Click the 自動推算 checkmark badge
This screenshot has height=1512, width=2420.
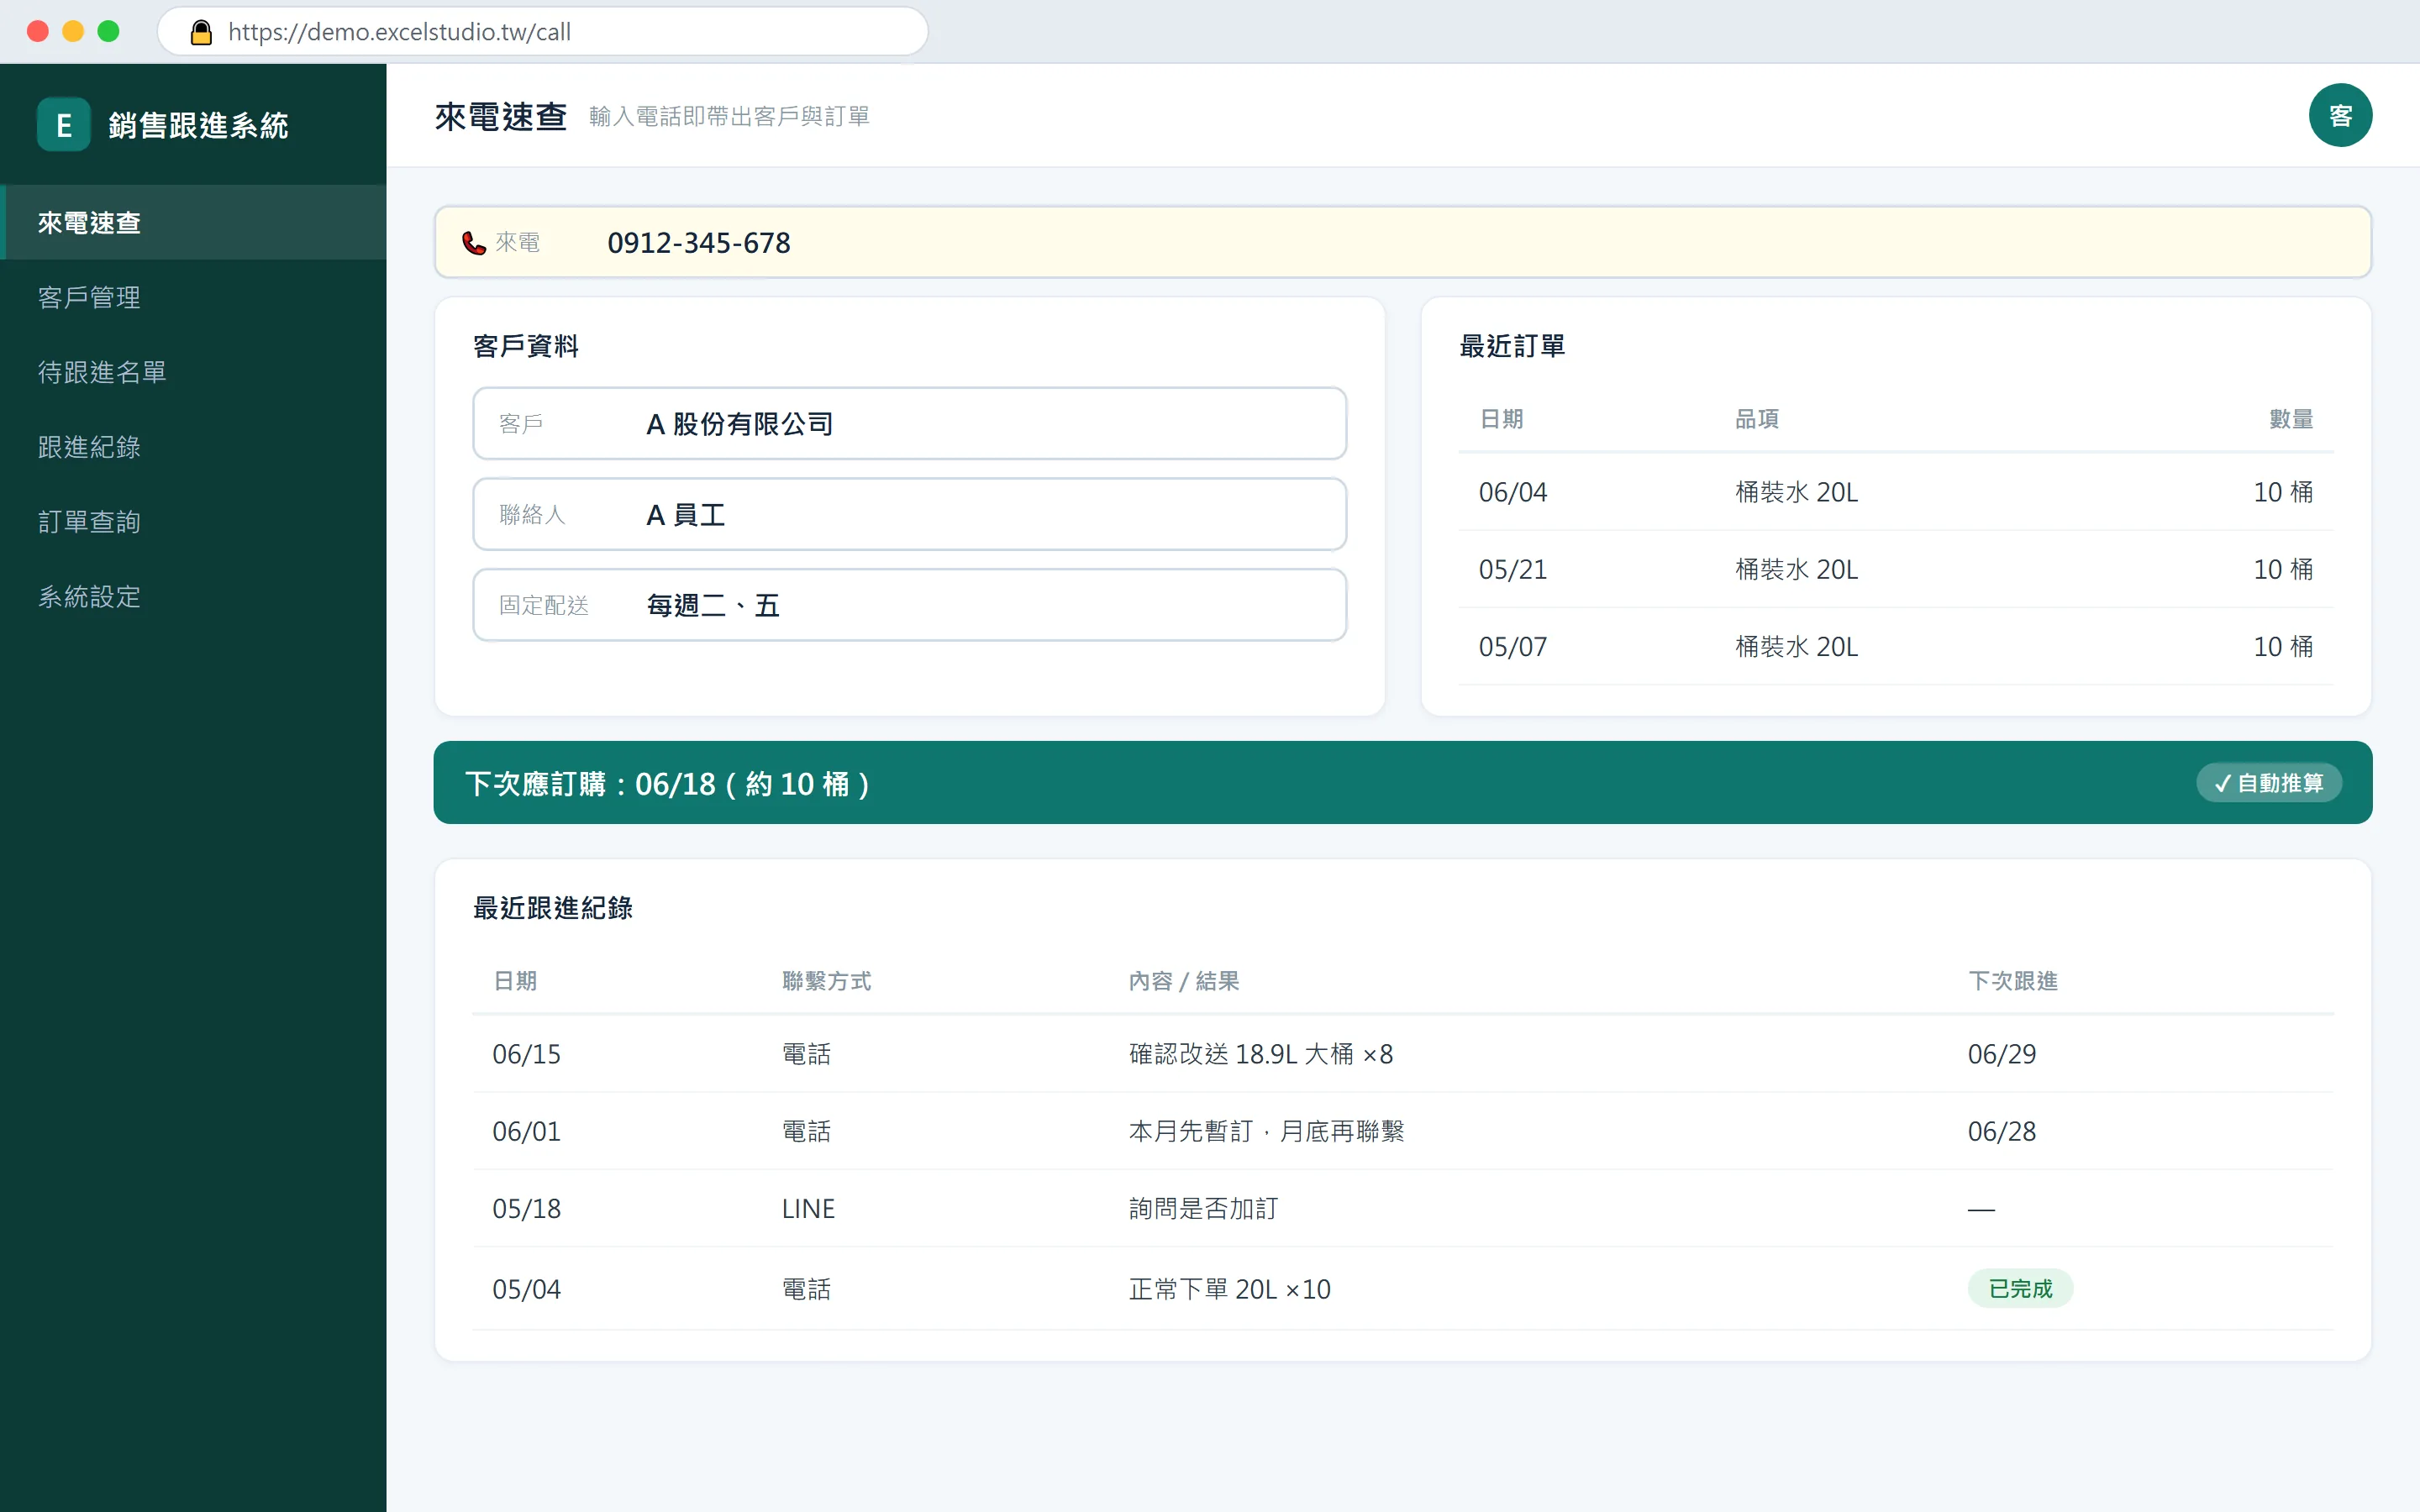(x=2268, y=783)
